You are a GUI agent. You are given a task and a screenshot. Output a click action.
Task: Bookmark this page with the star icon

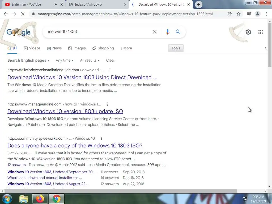pyautogui.click(x=239, y=14)
